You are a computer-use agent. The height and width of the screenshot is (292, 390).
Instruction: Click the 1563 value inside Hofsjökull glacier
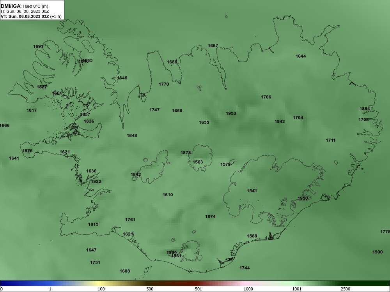point(198,162)
